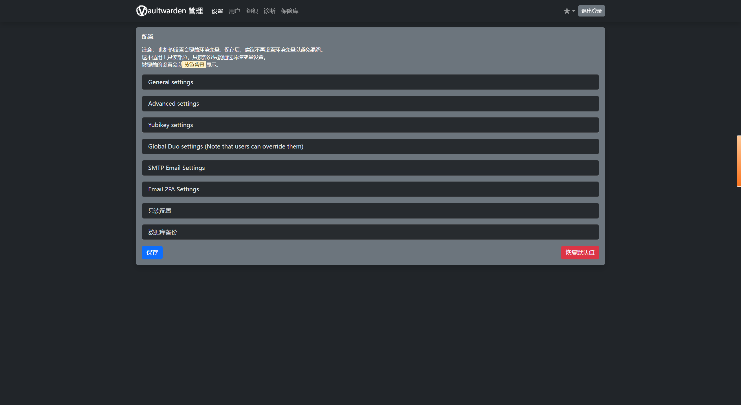Screen dimensions: 741x405
Task: Go to the 用户 users page
Action: click(234, 11)
